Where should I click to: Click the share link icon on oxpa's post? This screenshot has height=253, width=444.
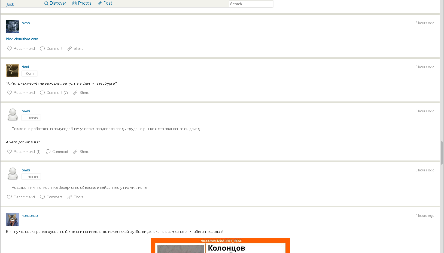69,48
